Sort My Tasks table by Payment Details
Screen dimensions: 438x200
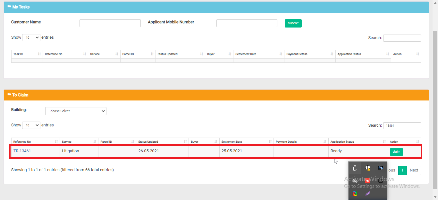point(310,54)
